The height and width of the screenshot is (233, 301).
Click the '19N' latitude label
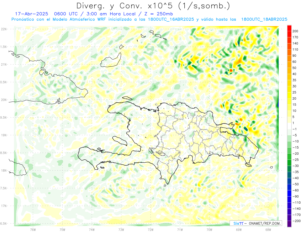coord(4,135)
